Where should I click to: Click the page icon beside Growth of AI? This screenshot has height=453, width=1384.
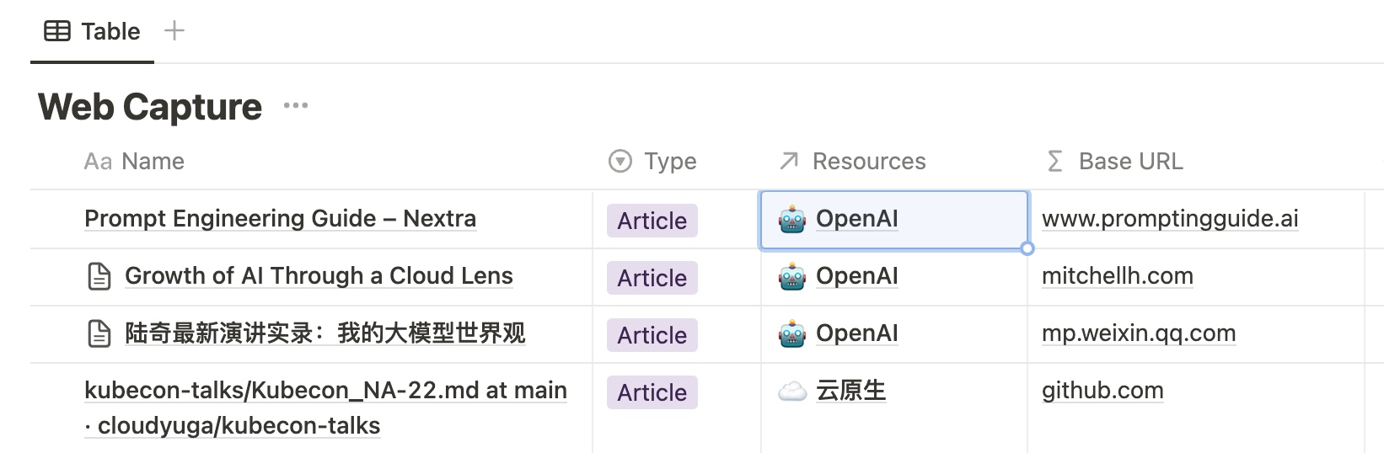pyautogui.click(x=99, y=276)
